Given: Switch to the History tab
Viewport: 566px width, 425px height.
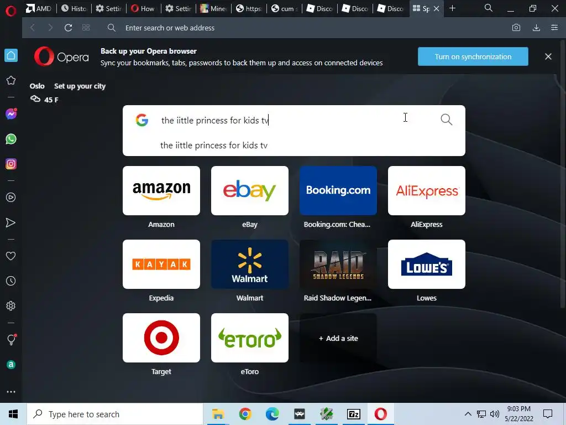Looking at the screenshot, I should (74, 8).
